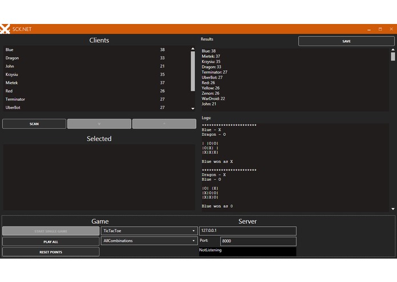Viewport: 397px width, 282px height.
Task: Click the SAVE results button
Action: pyautogui.click(x=346, y=41)
